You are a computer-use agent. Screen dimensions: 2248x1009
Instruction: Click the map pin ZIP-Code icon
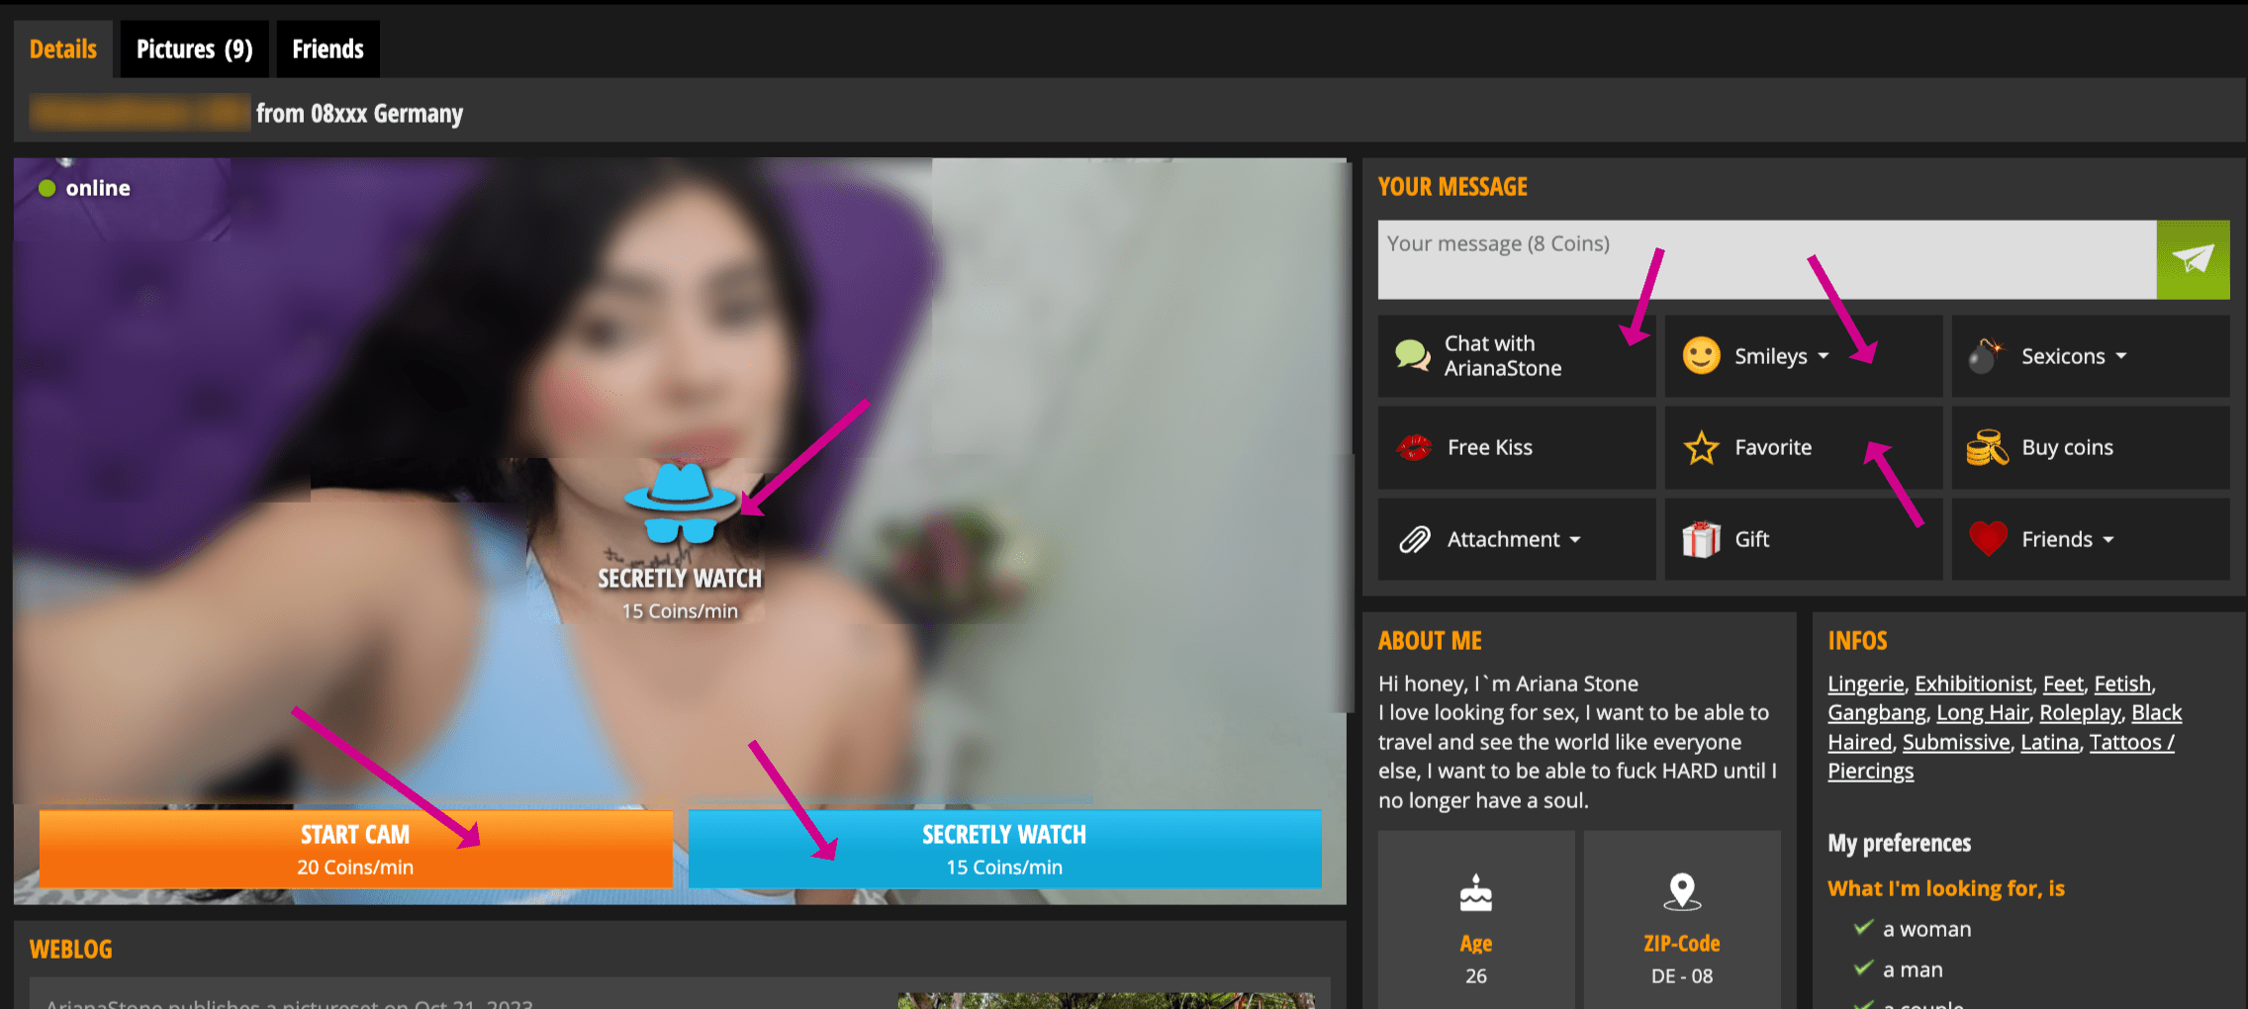[x=1682, y=891]
